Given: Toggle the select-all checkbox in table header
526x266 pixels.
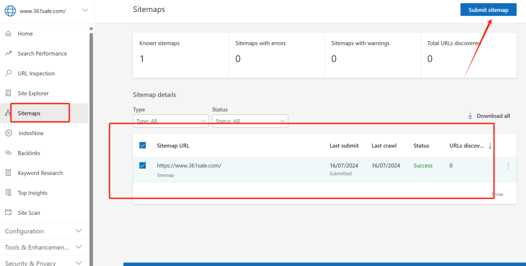Looking at the screenshot, I should pyautogui.click(x=143, y=146).
